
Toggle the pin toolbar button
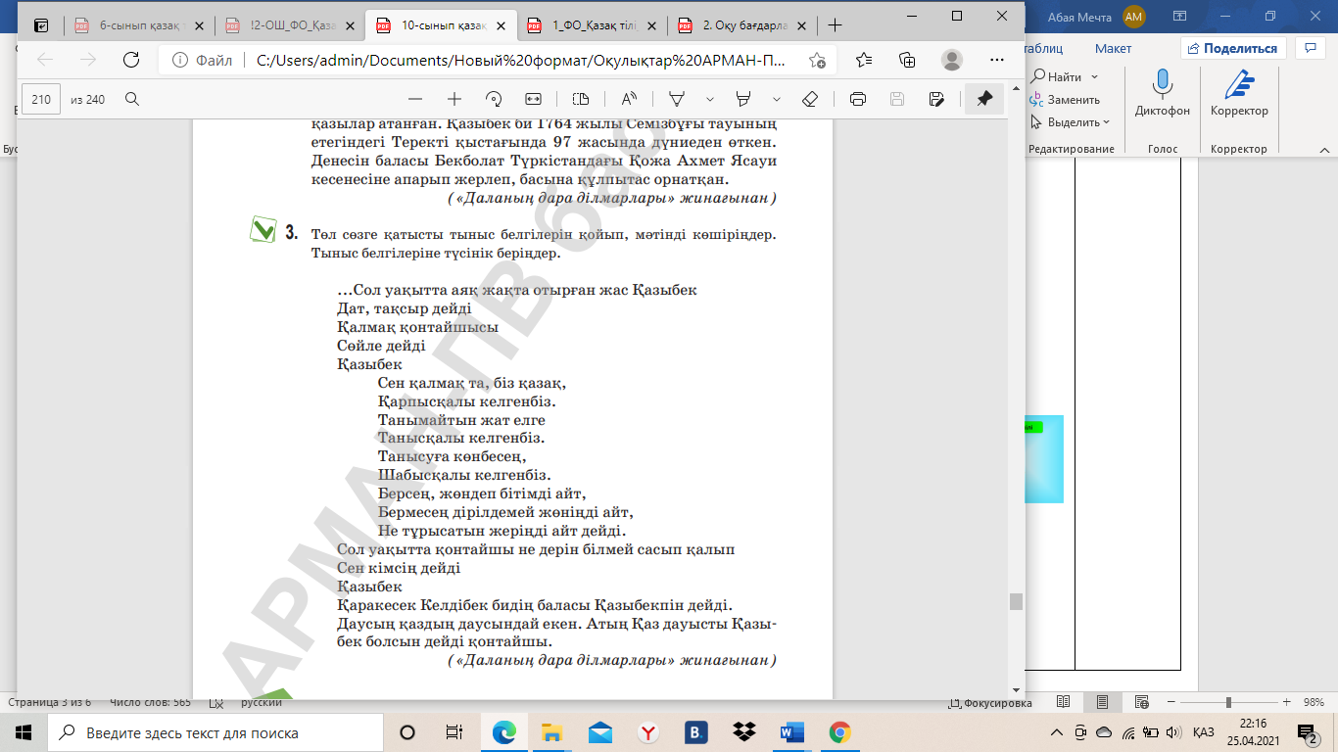pyautogui.click(x=984, y=99)
